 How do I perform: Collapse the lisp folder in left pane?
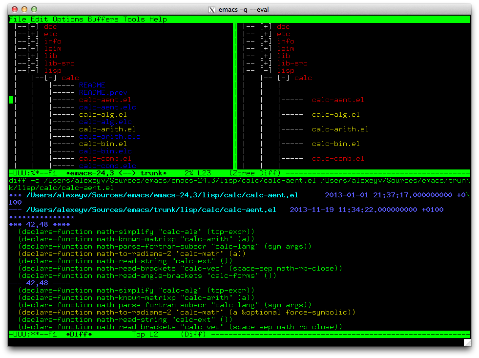pyautogui.click(x=33, y=70)
